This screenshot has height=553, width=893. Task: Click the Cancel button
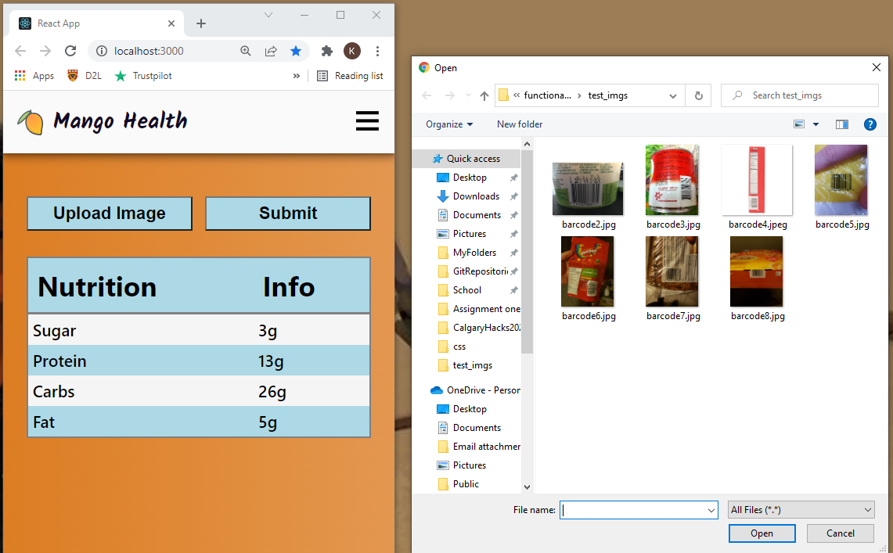(840, 533)
